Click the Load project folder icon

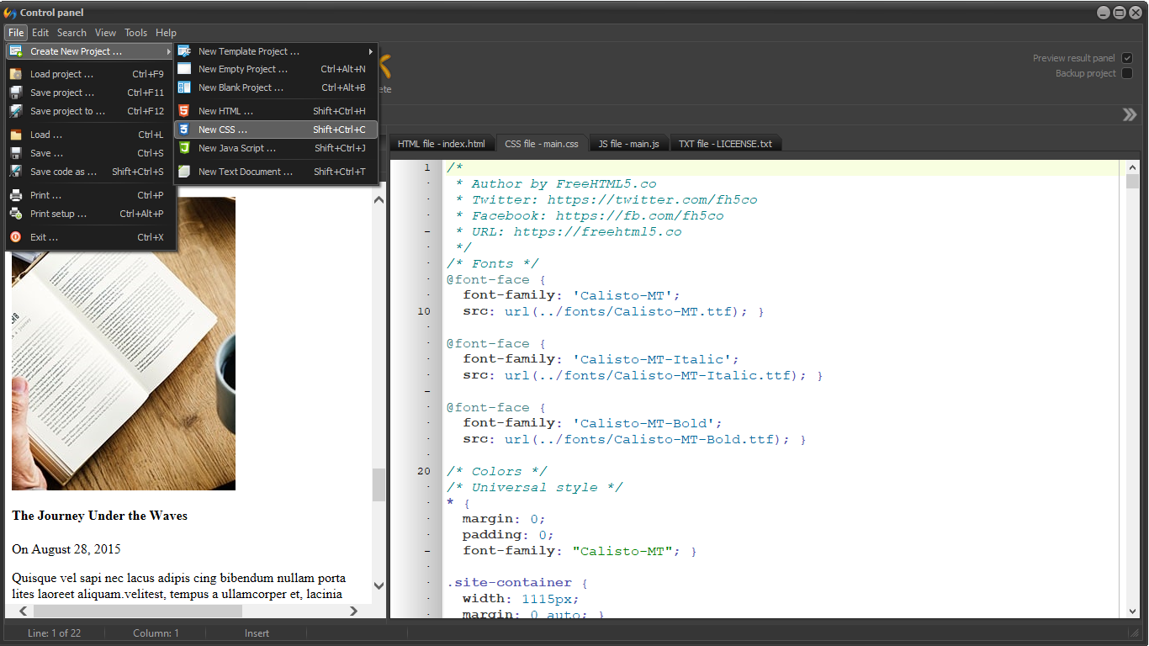pos(16,74)
